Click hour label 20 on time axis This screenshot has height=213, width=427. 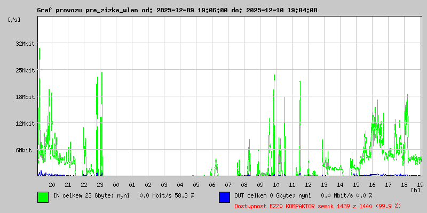tap(52, 185)
